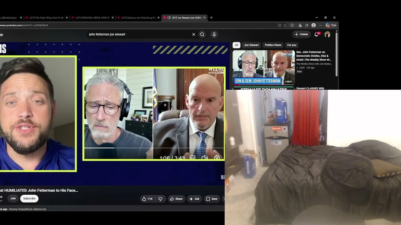Join the channel as a member

tap(13, 198)
